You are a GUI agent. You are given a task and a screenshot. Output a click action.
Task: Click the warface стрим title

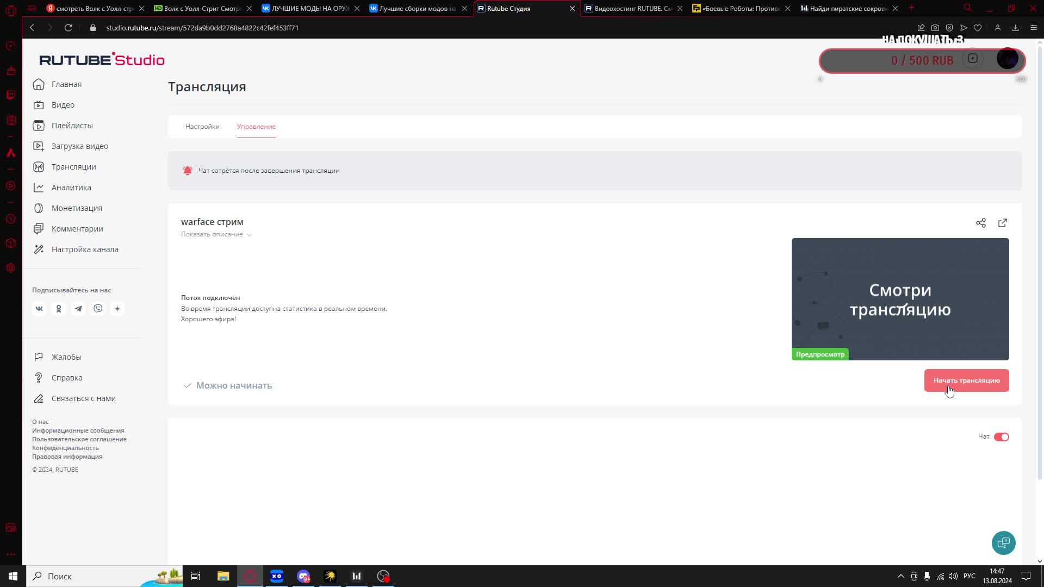tap(212, 222)
